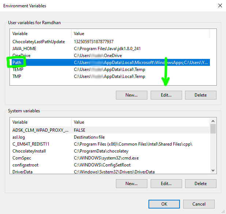
Task: Click the Destination=file value
Action: pos(89,137)
